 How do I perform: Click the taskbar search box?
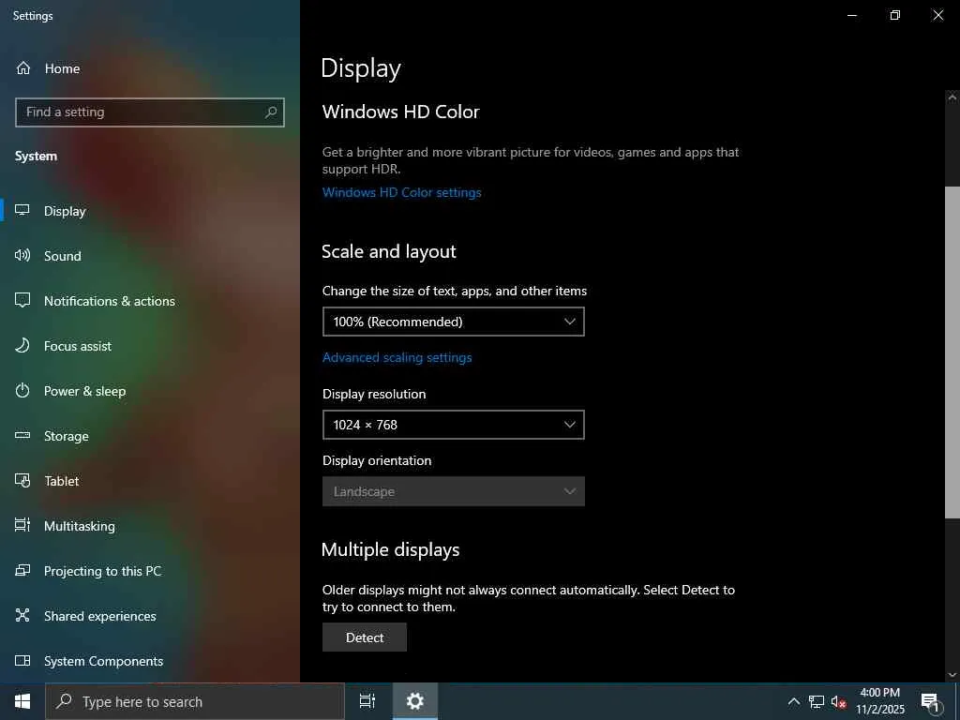click(195, 701)
